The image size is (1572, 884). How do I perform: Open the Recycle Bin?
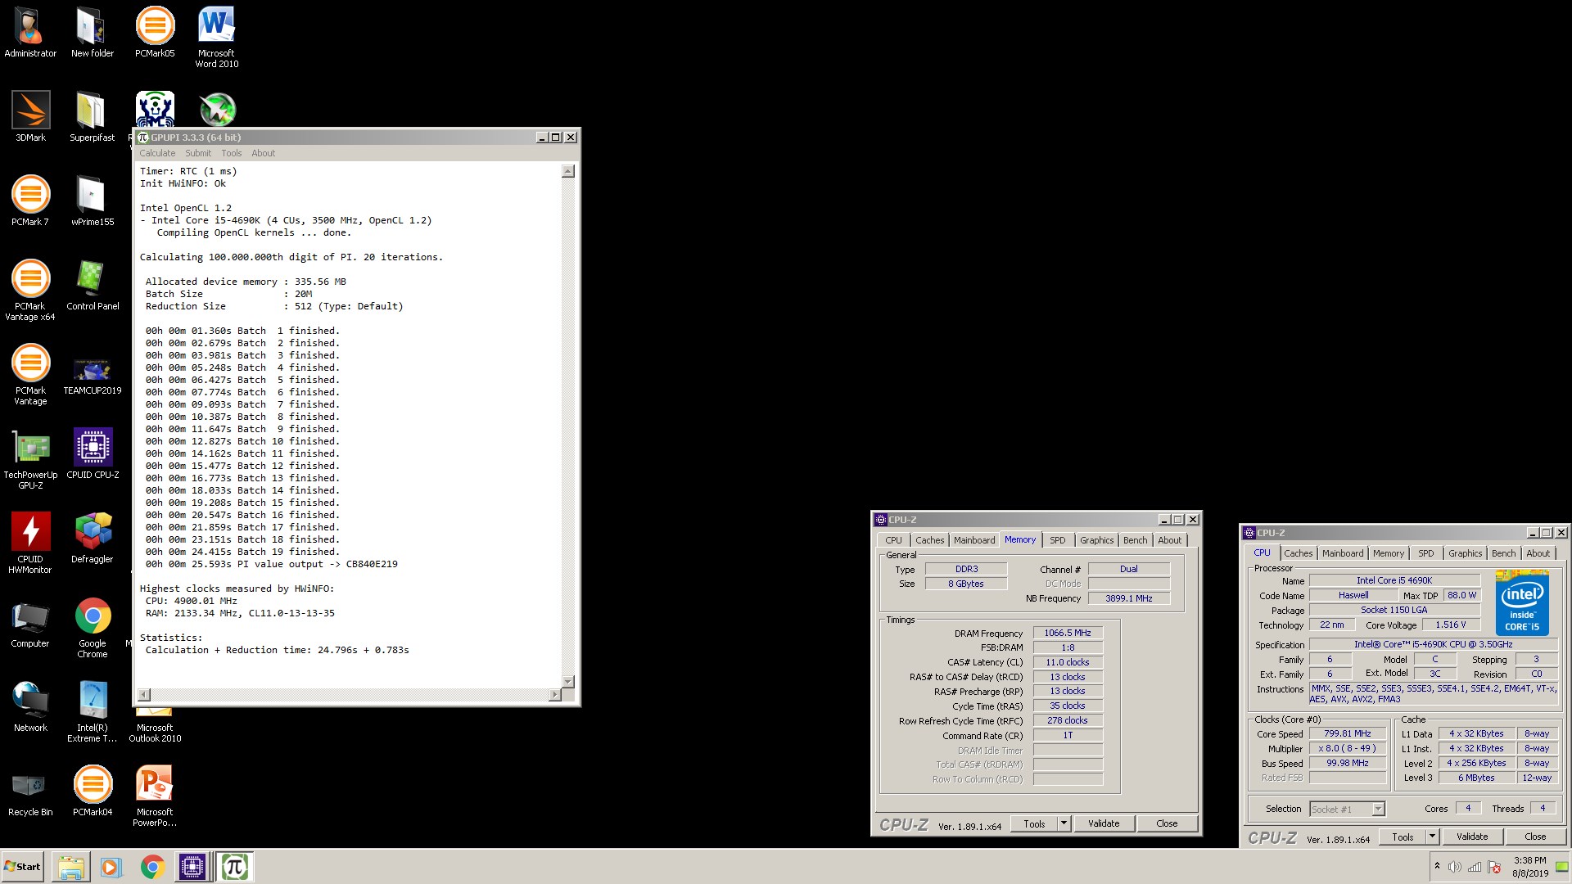point(30,791)
